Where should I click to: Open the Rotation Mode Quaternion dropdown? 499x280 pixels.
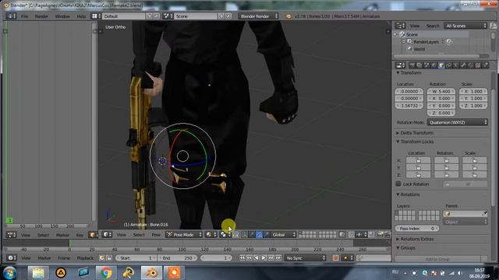pyautogui.click(x=458, y=122)
